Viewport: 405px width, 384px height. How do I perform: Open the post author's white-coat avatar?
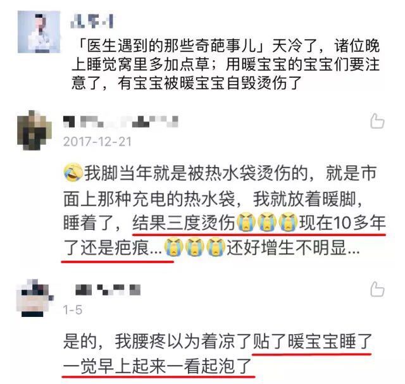point(39,32)
